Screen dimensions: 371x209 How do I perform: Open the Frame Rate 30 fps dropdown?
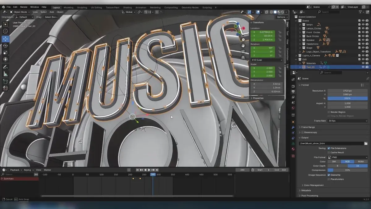pos(348,121)
